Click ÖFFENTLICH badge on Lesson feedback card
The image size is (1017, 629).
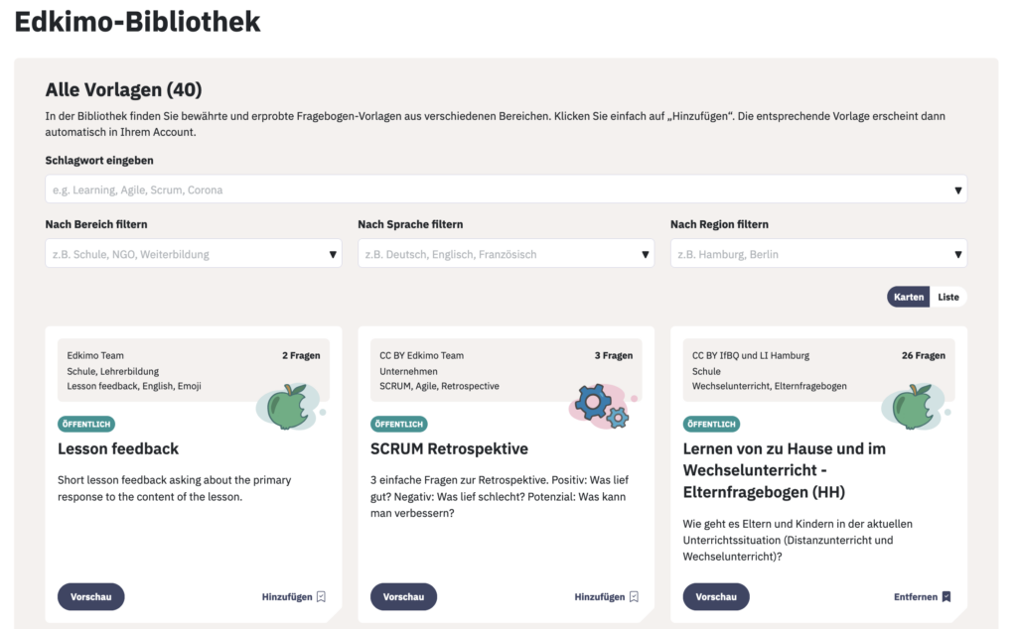(86, 425)
